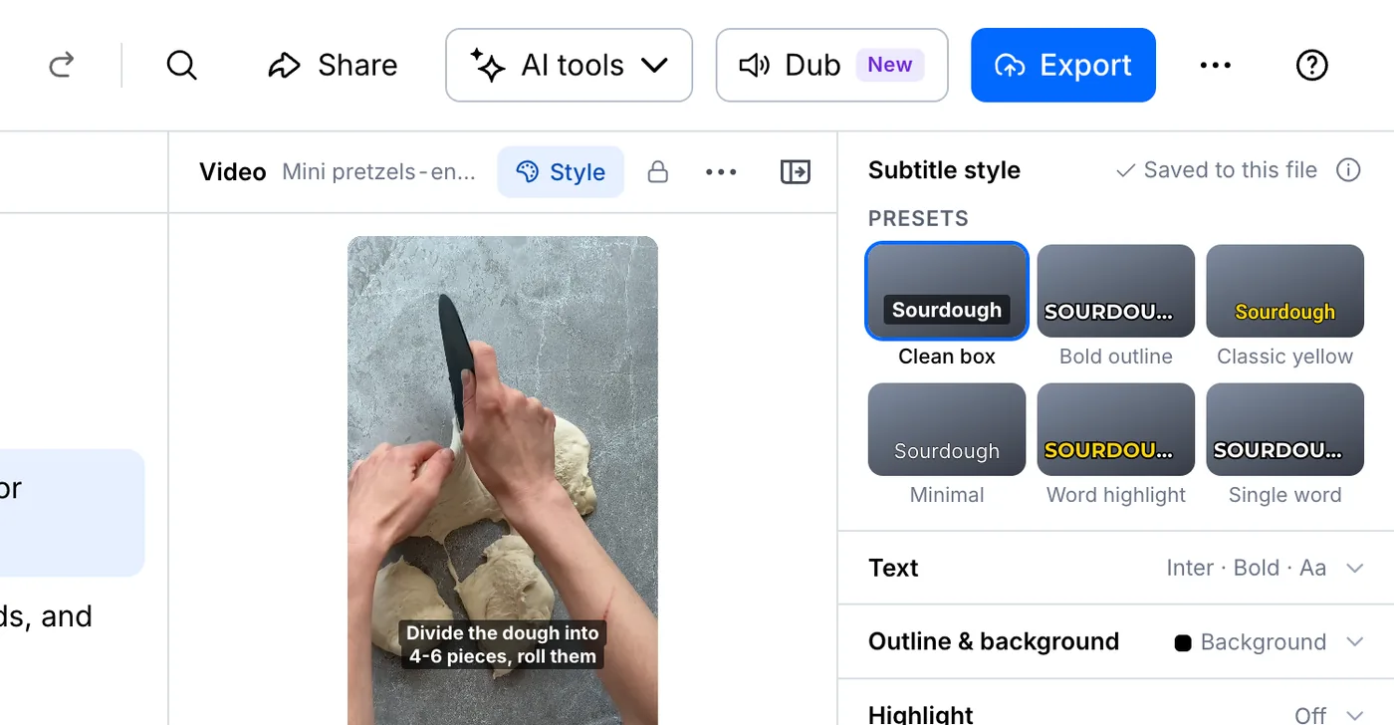Image resolution: width=1394 pixels, height=725 pixels.
Task: Click the Dub button
Action: [831, 65]
